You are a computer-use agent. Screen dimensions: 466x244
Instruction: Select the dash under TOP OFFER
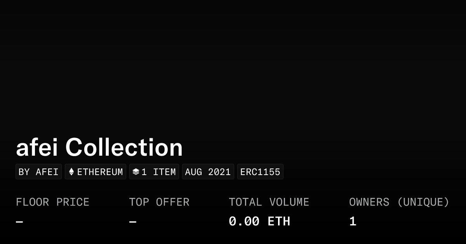point(132,222)
